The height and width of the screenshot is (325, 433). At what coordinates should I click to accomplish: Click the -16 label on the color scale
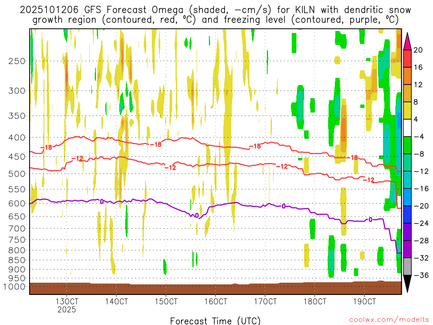[x=421, y=189]
